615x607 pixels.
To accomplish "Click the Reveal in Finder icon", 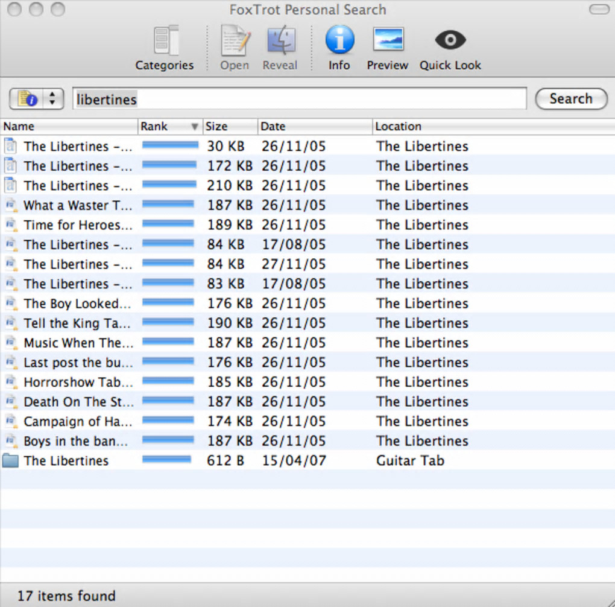I will pyautogui.click(x=281, y=40).
